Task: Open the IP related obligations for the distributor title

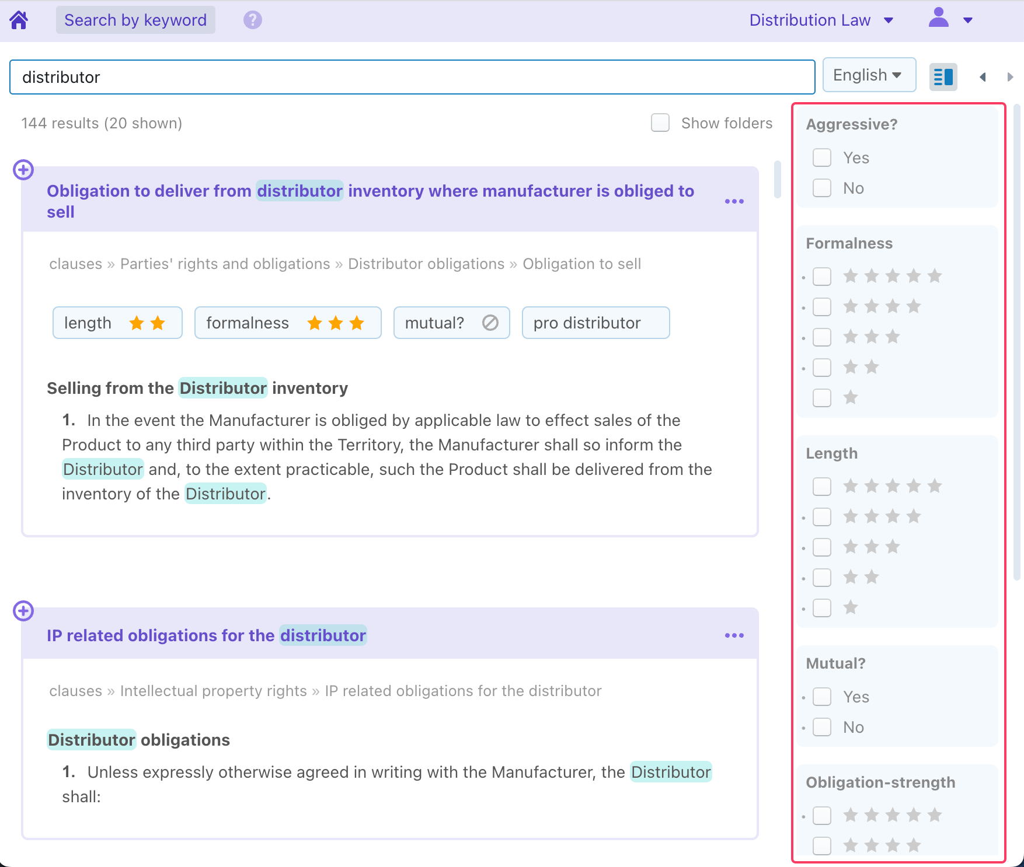Action: click(x=206, y=635)
